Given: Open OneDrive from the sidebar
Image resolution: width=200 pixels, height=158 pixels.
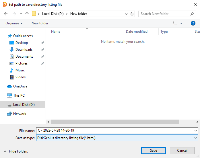Looking at the screenshot, I should click(20, 86).
